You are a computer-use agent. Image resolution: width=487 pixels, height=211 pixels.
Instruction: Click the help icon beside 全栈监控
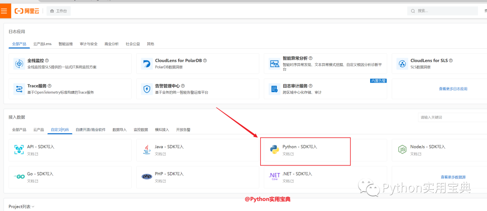coord(47,60)
